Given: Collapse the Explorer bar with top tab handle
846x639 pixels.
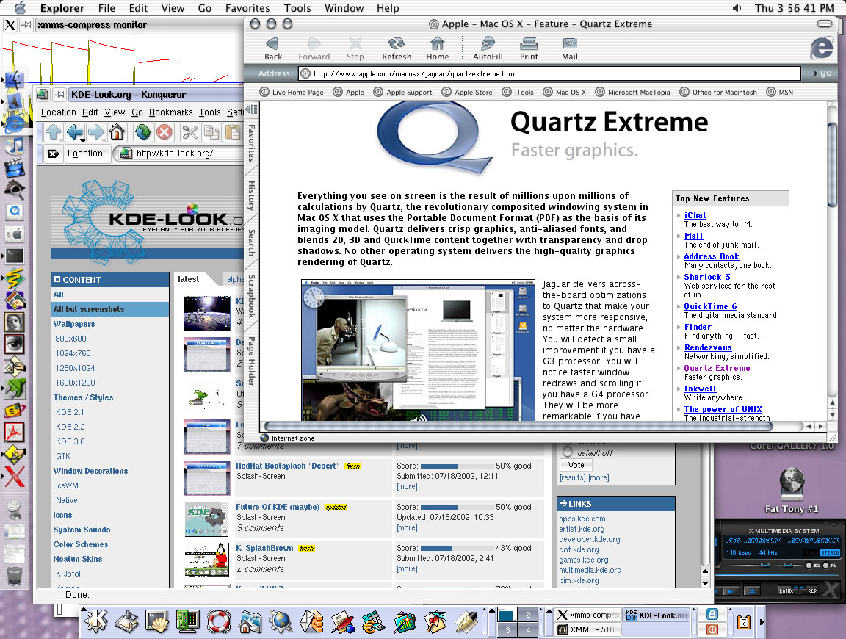Looking at the screenshot, I should [x=251, y=109].
